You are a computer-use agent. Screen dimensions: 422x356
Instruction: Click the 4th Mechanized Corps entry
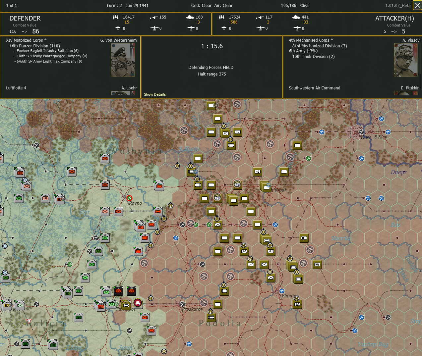click(311, 40)
